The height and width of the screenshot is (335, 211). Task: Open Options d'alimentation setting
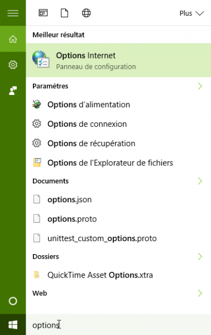[x=118, y=105]
